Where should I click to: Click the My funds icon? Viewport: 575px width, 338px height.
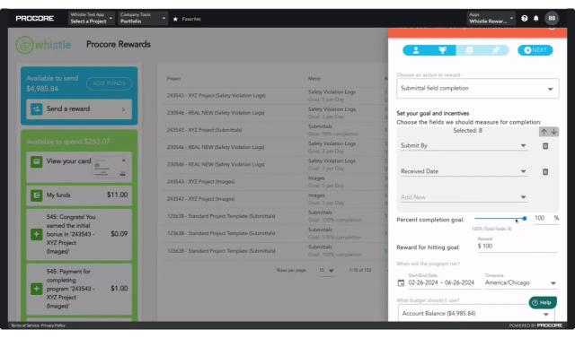tap(36, 195)
